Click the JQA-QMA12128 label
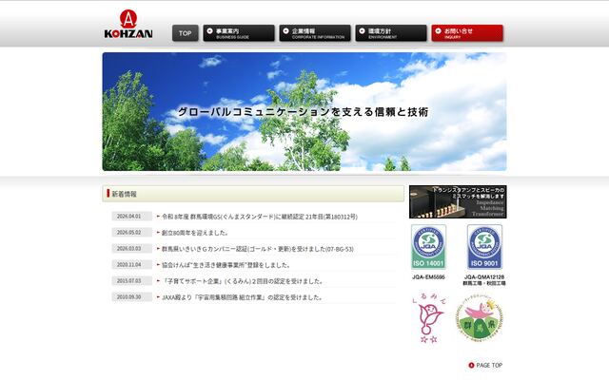 point(484,277)
